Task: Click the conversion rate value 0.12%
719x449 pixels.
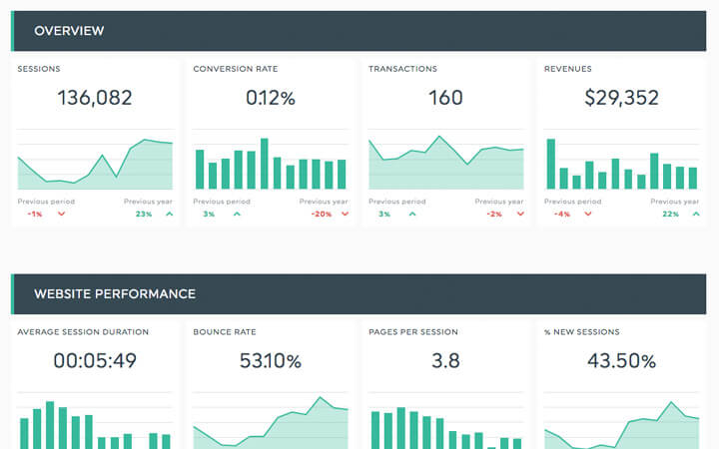Action: pyautogui.click(x=271, y=98)
